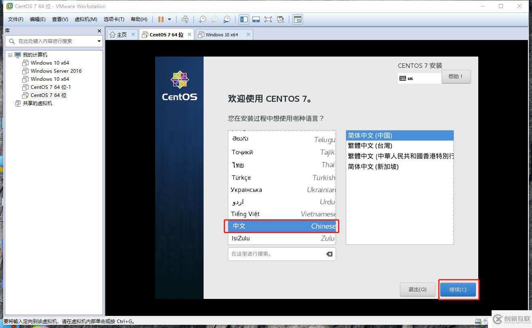This screenshot has width=532, height=328.
Task: Select the running CentOS 7 64 位 library entry
Action: click(x=48, y=95)
